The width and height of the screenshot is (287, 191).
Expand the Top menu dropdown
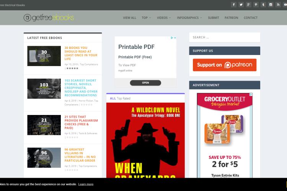(146, 18)
